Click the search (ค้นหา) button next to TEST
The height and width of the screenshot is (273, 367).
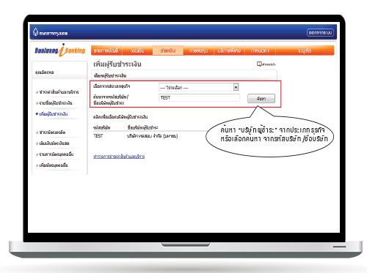pyautogui.click(x=261, y=99)
